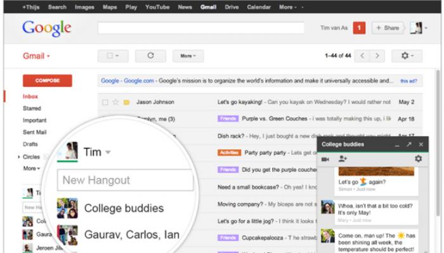Open +Thijs in top navigation bar
The height and width of the screenshot is (253, 444).
pos(31,7)
